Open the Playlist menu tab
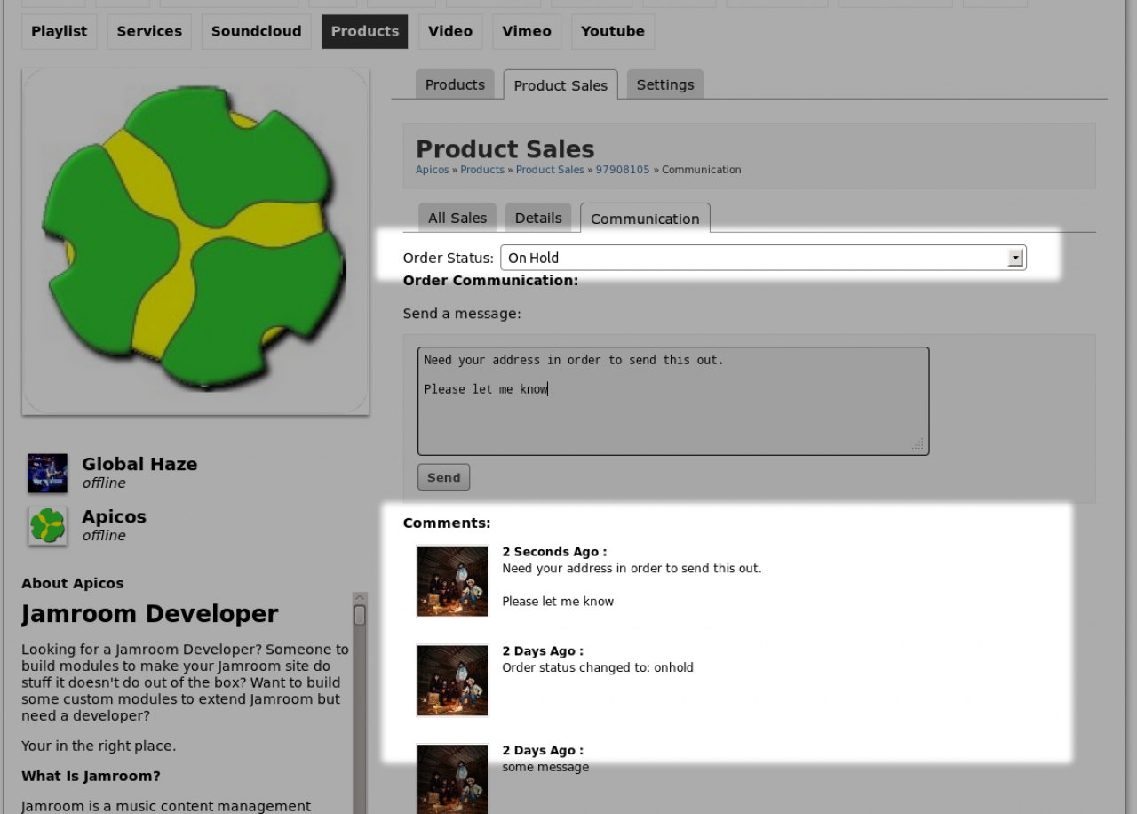The image size is (1137, 814). click(60, 31)
